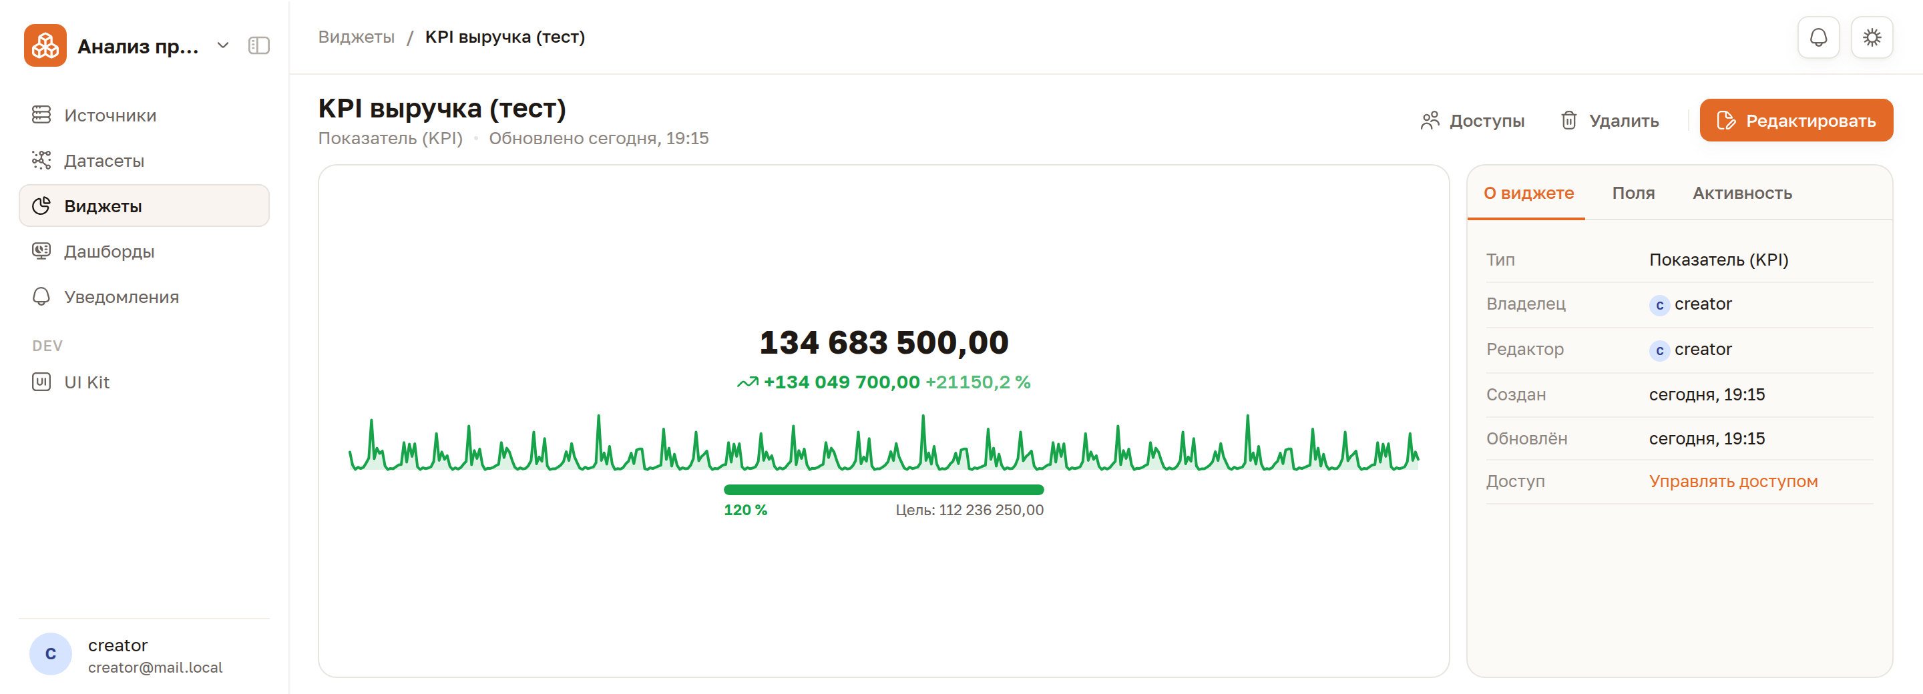This screenshot has width=1923, height=694.
Task: Open Уведомления in the sidebar
Action: (144, 297)
